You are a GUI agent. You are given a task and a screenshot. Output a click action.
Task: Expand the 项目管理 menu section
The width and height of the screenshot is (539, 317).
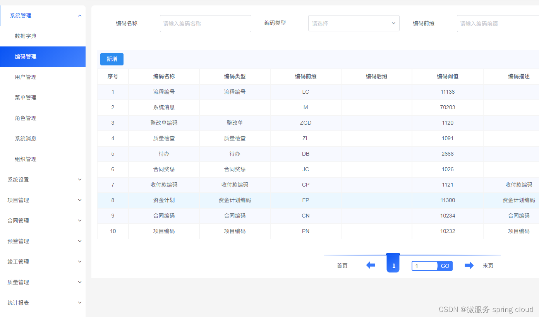tap(43, 200)
